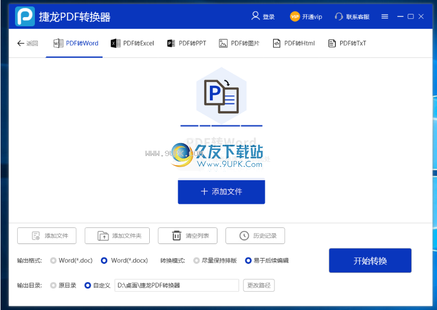Click the large blue 添加文件 button
This screenshot has height=310, width=437.
(x=221, y=191)
